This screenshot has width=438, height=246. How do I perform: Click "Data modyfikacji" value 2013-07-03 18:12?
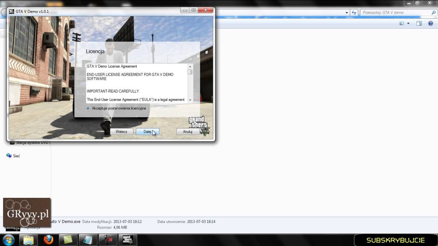point(128,222)
